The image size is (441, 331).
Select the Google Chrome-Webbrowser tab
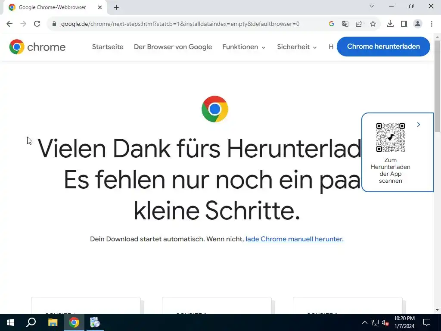pyautogui.click(x=55, y=8)
